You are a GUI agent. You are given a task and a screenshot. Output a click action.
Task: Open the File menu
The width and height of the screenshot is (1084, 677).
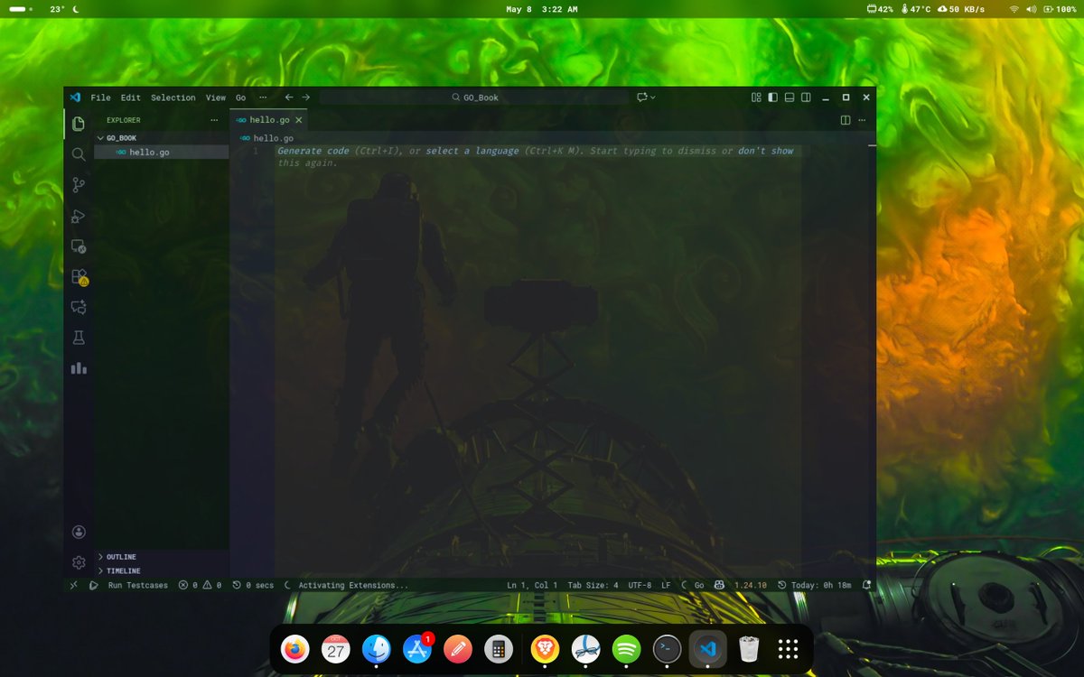101,97
